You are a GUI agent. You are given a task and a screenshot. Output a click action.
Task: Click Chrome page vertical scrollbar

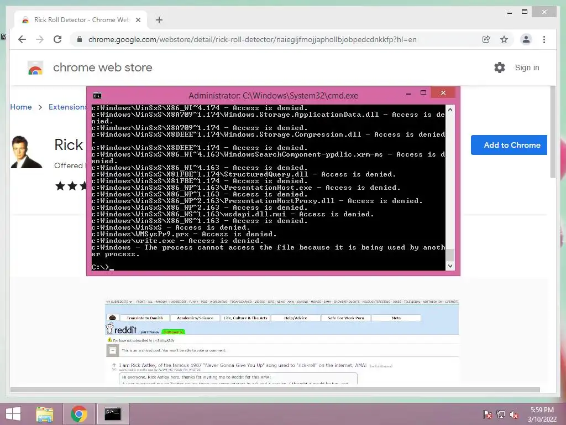pos(553,132)
